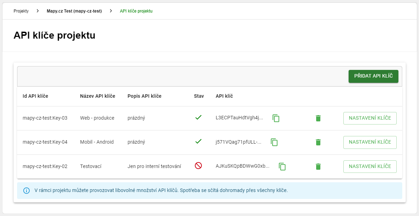Click the API klíče projektu breadcrumb item
This screenshot has width=419, height=216.
point(136,11)
